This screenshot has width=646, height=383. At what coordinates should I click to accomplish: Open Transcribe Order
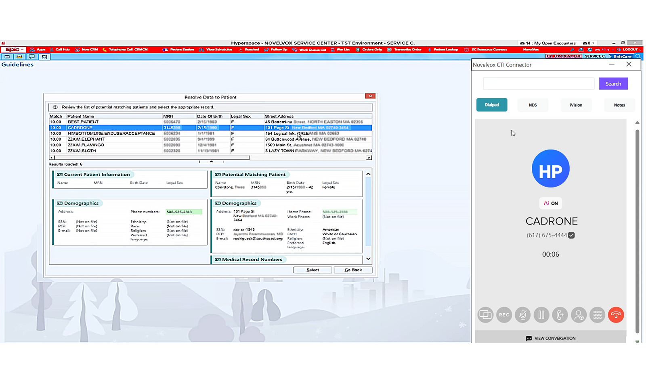click(x=404, y=50)
